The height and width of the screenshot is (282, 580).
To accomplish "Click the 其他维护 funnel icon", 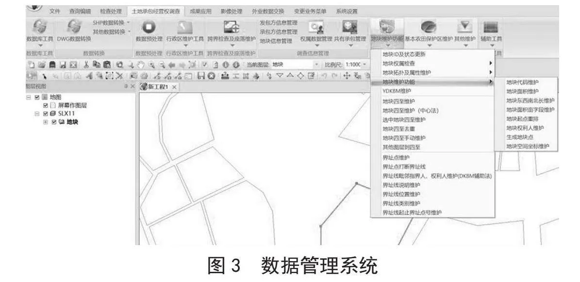I will (465, 27).
